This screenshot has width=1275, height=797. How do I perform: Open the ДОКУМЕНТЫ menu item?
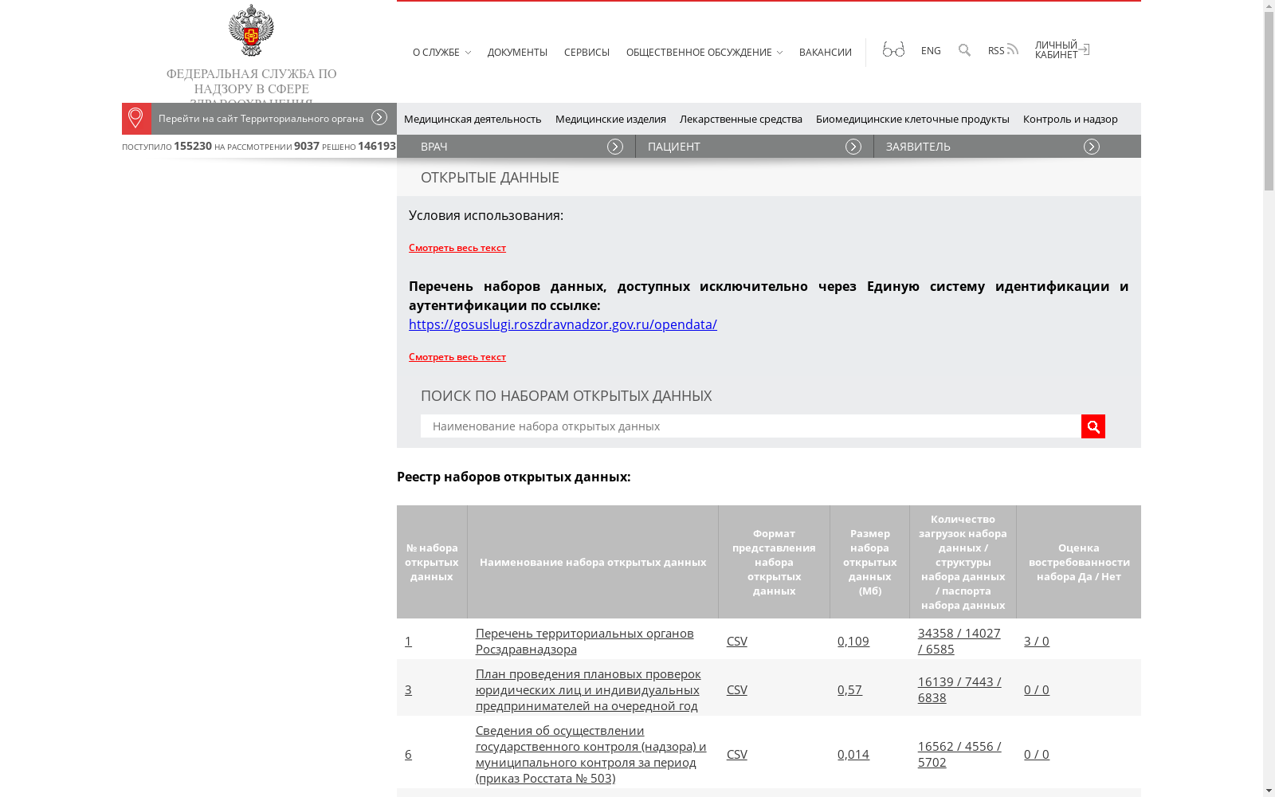click(x=517, y=53)
